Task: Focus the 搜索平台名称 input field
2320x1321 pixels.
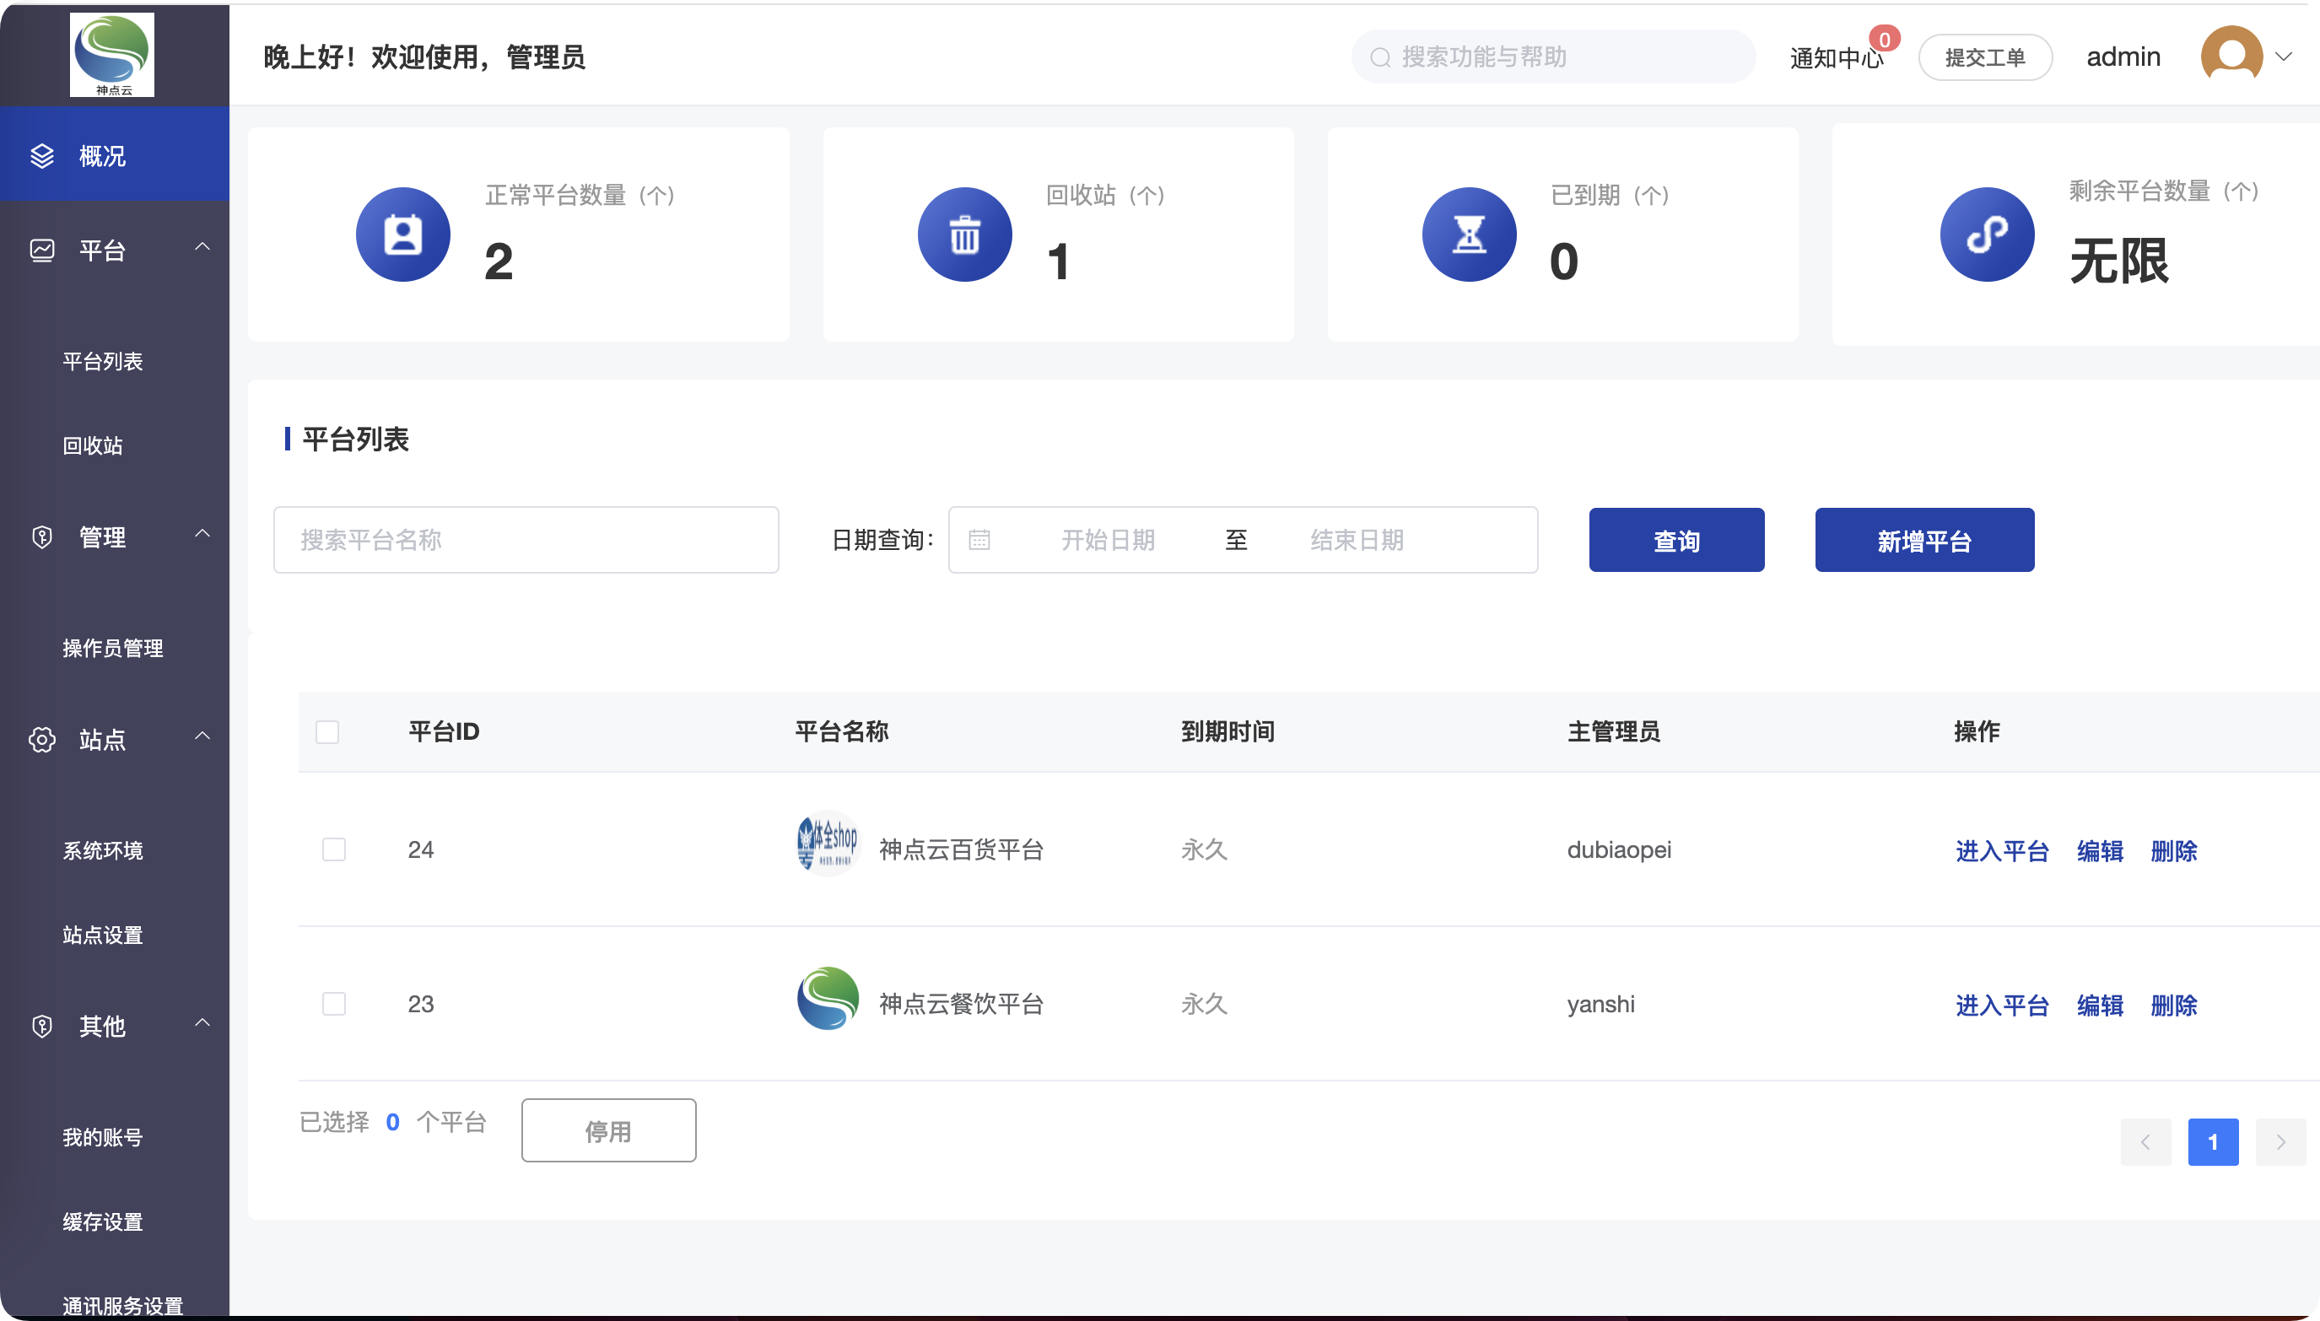Action: point(526,540)
